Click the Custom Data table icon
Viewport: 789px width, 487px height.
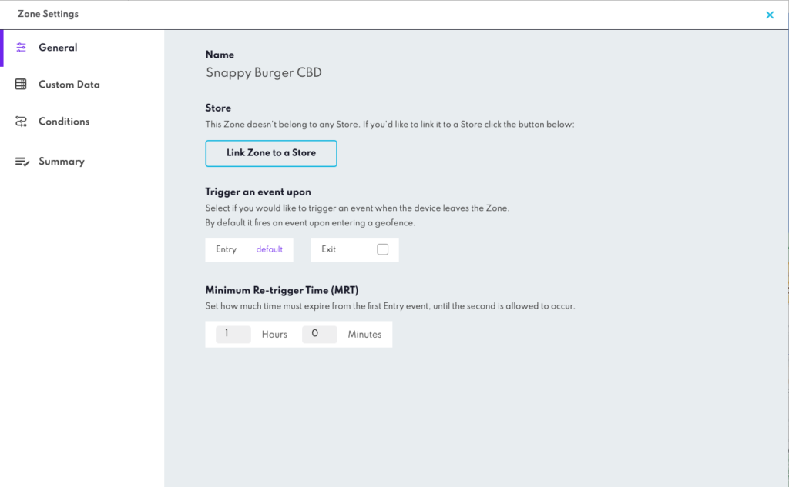click(x=21, y=85)
